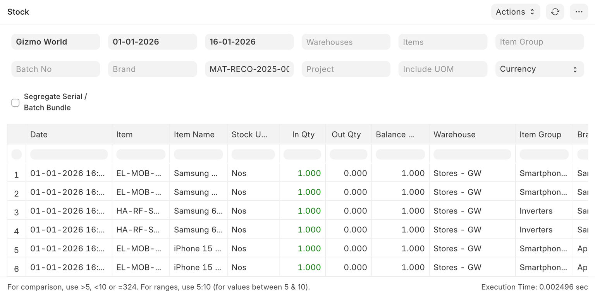Click the refresh report icon
Viewport: 595px width, 299px height.
point(555,12)
